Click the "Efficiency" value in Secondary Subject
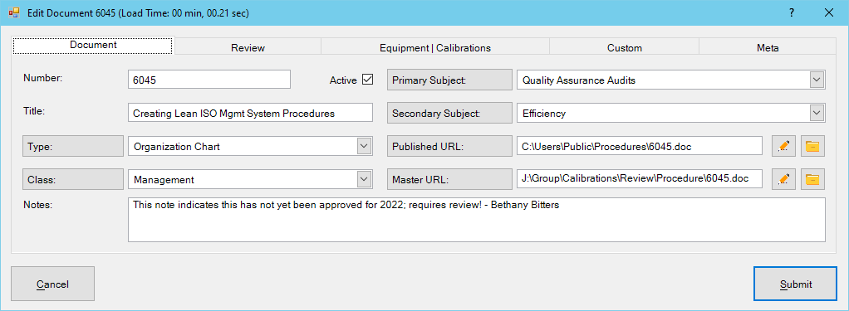 point(544,114)
